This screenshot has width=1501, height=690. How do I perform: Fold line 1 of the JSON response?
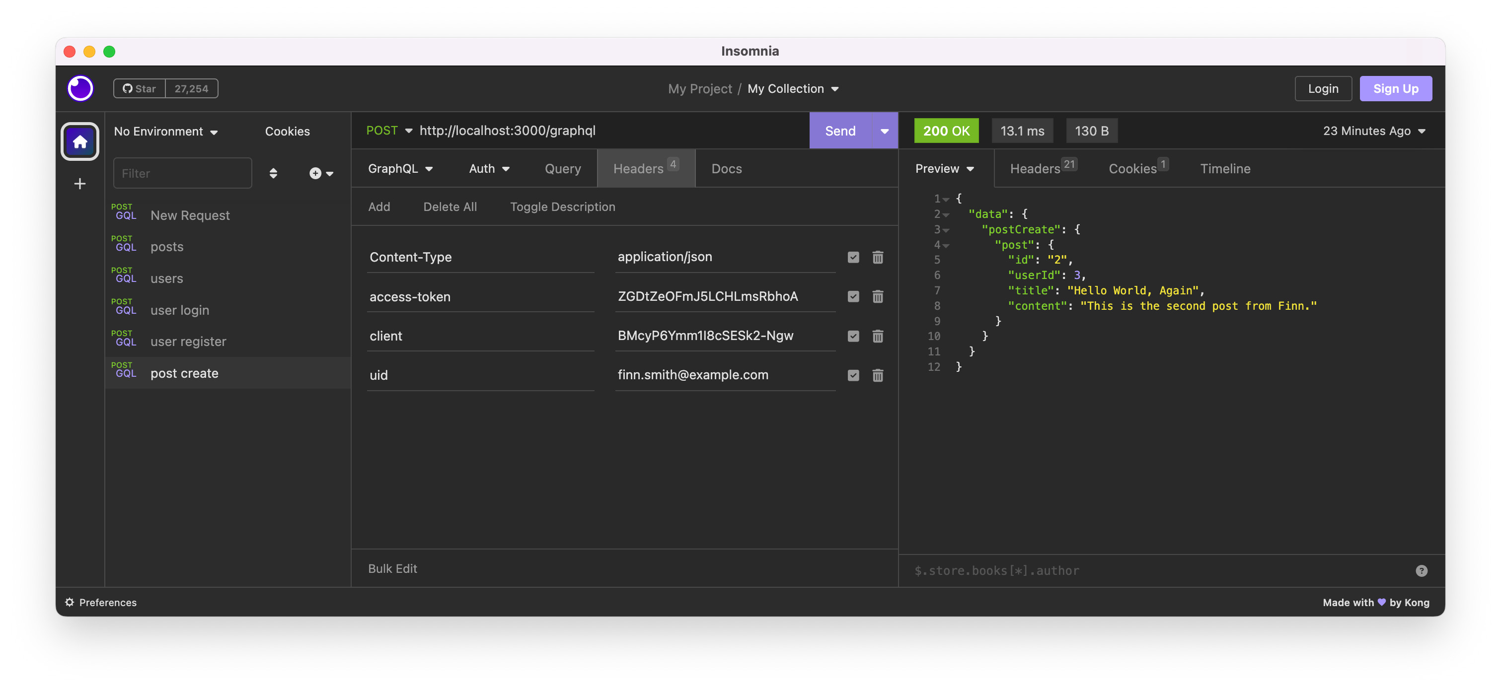(x=946, y=199)
